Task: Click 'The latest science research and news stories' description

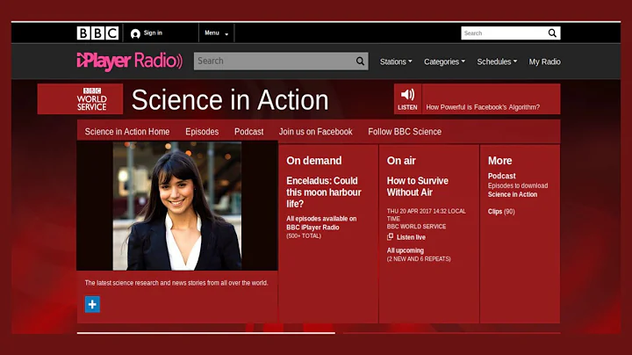Action: (176, 283)
